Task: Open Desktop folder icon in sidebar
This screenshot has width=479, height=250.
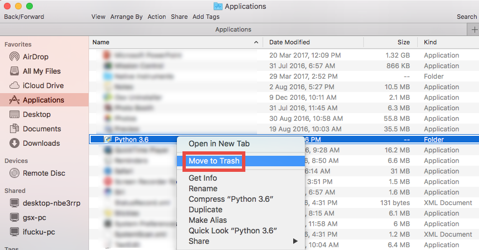Action: [x=14, y=114]
